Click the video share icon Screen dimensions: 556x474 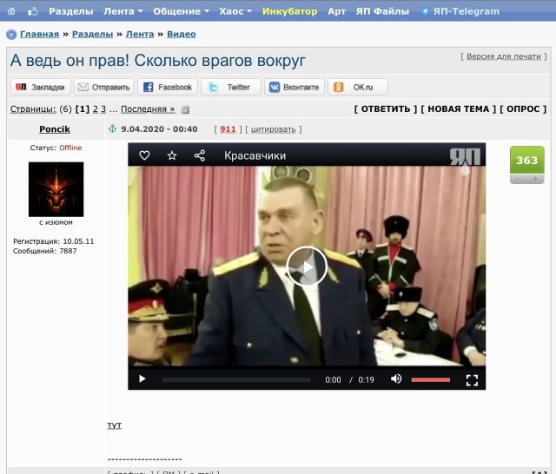point(200,155)
